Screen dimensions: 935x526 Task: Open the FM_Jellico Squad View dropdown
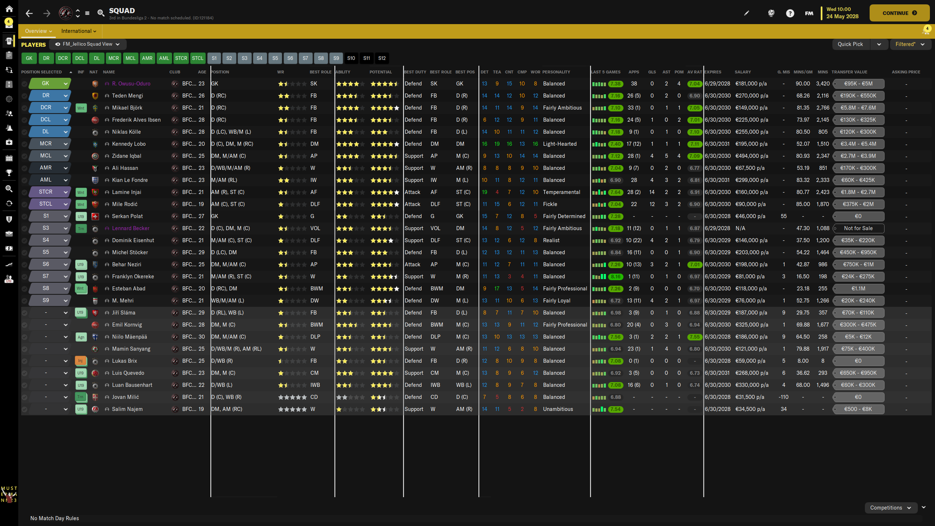(x=88, y=44)
